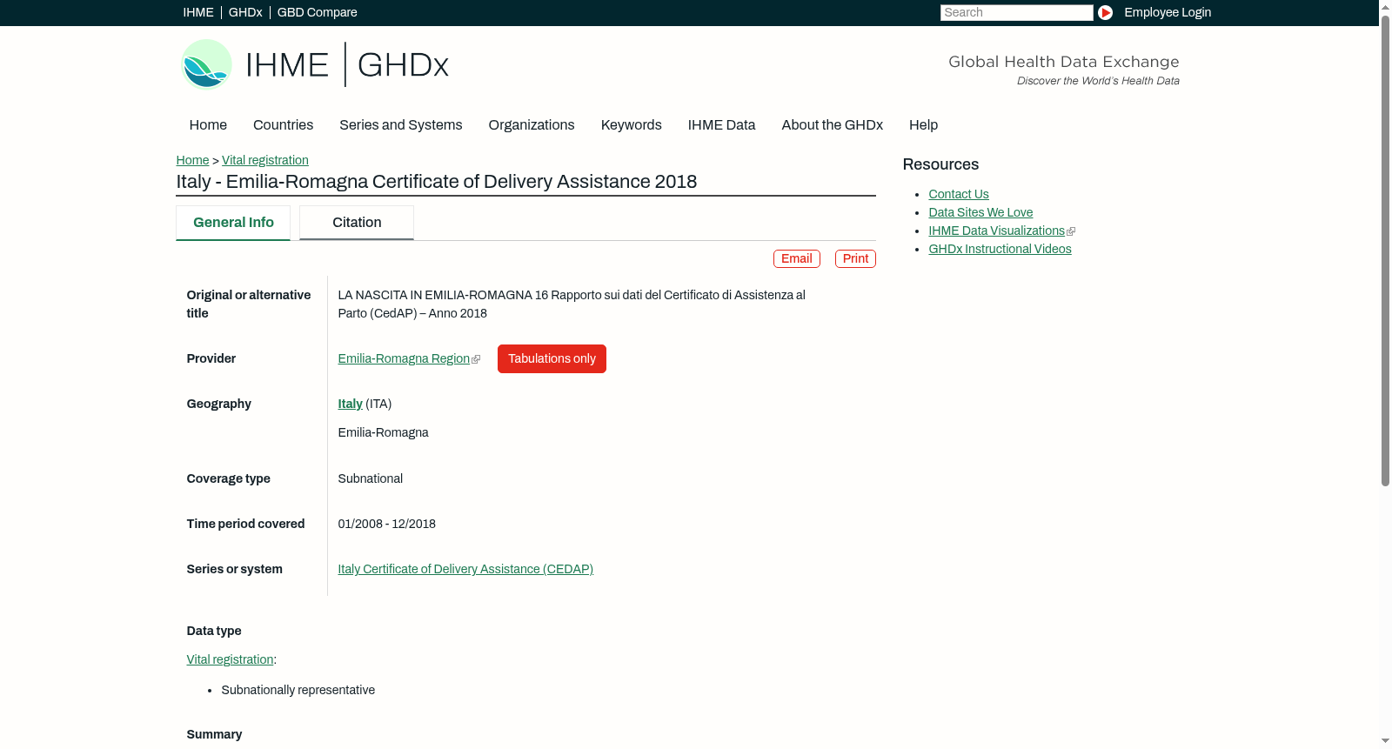The height and width of the screenshot is (749, 1392).
Task: Click the 'Global Health Data Exchange' header text
Action: (x=1063, y=62)
